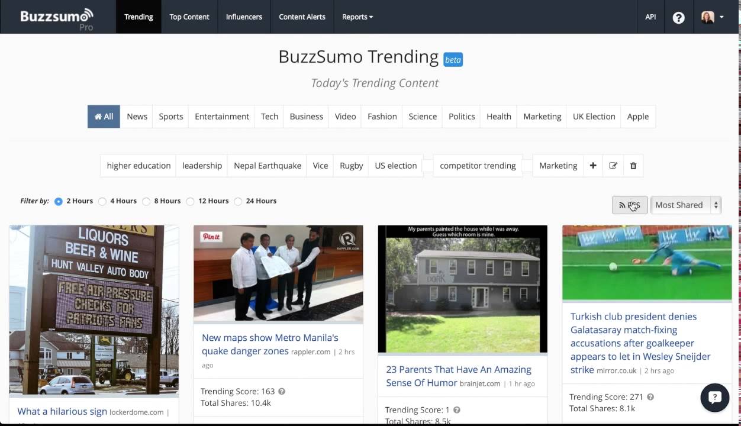Click the Pin it badge on Manila image
The image size is (741, 426).
click(x=211, y=236)
